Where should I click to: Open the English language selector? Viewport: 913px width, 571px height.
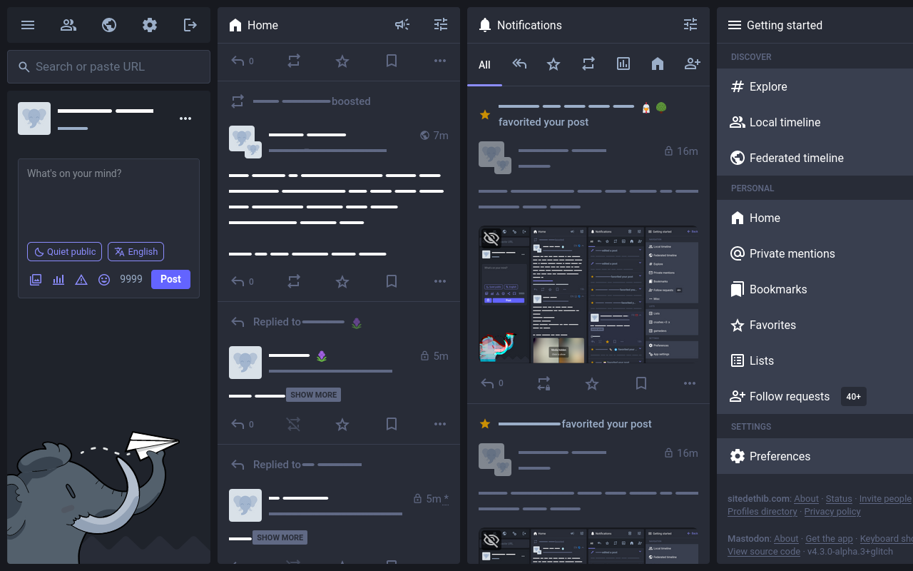click(136, 252)
